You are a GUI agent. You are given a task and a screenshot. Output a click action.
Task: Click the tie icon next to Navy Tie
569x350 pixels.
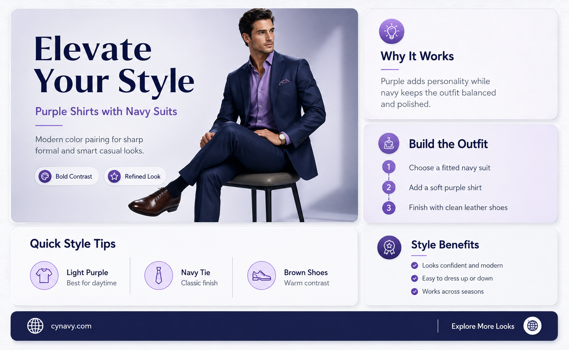(159, 275)
